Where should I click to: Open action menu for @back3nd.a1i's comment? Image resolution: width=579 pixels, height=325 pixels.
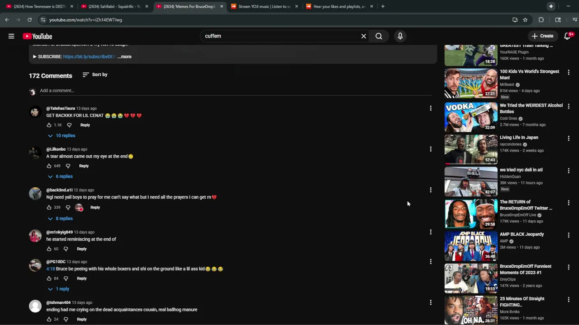[431, 190]
